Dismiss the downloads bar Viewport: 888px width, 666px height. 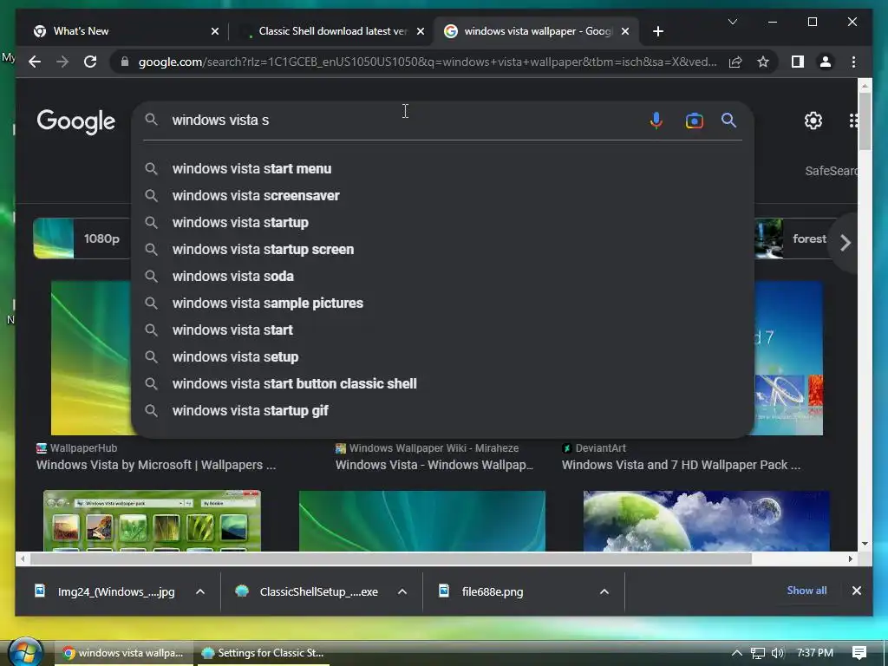[856, 591]
